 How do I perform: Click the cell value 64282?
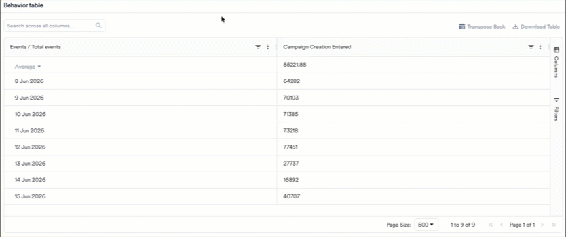point(292,82)
